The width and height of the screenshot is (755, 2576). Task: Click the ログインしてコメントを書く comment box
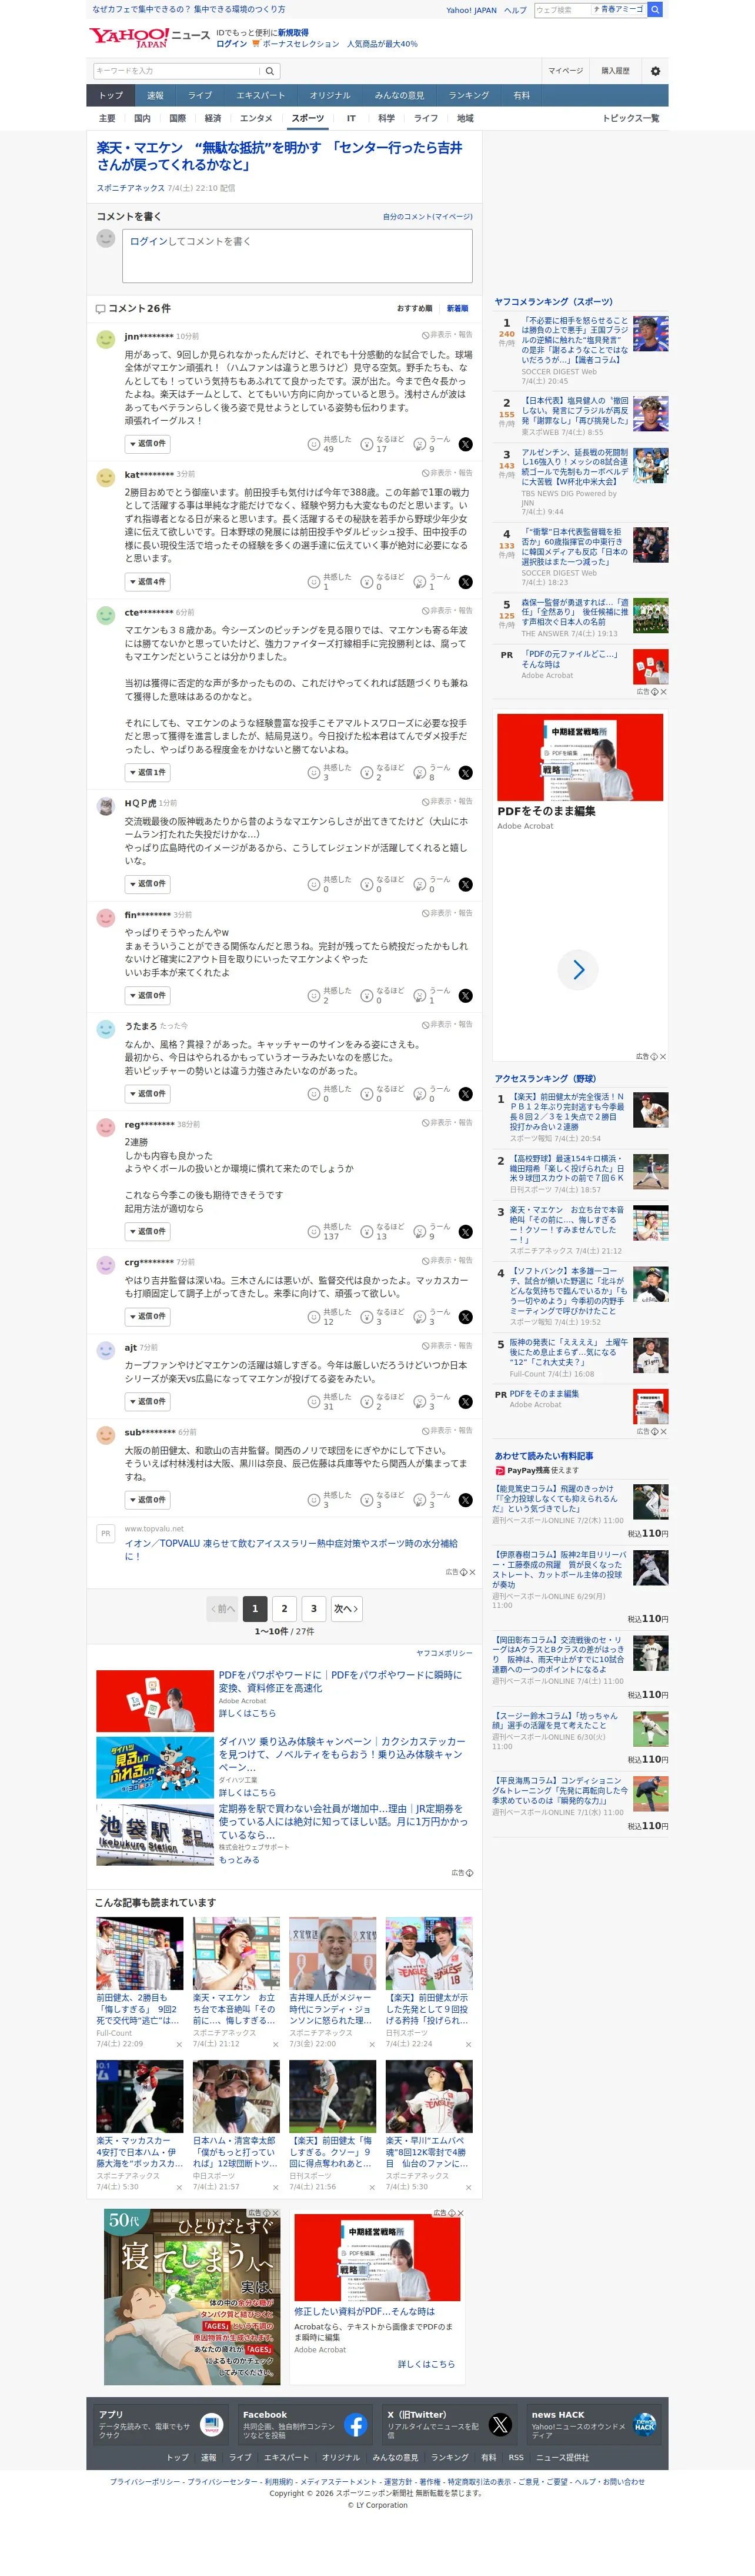point(298,256)
